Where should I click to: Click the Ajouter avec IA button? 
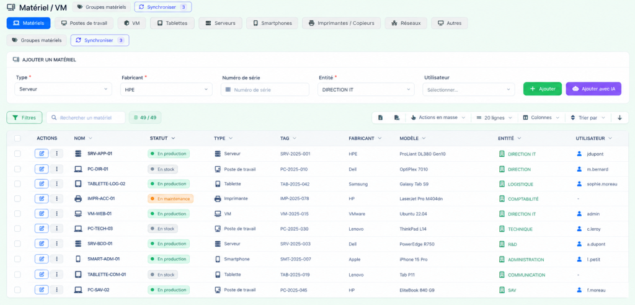[593, 89]
